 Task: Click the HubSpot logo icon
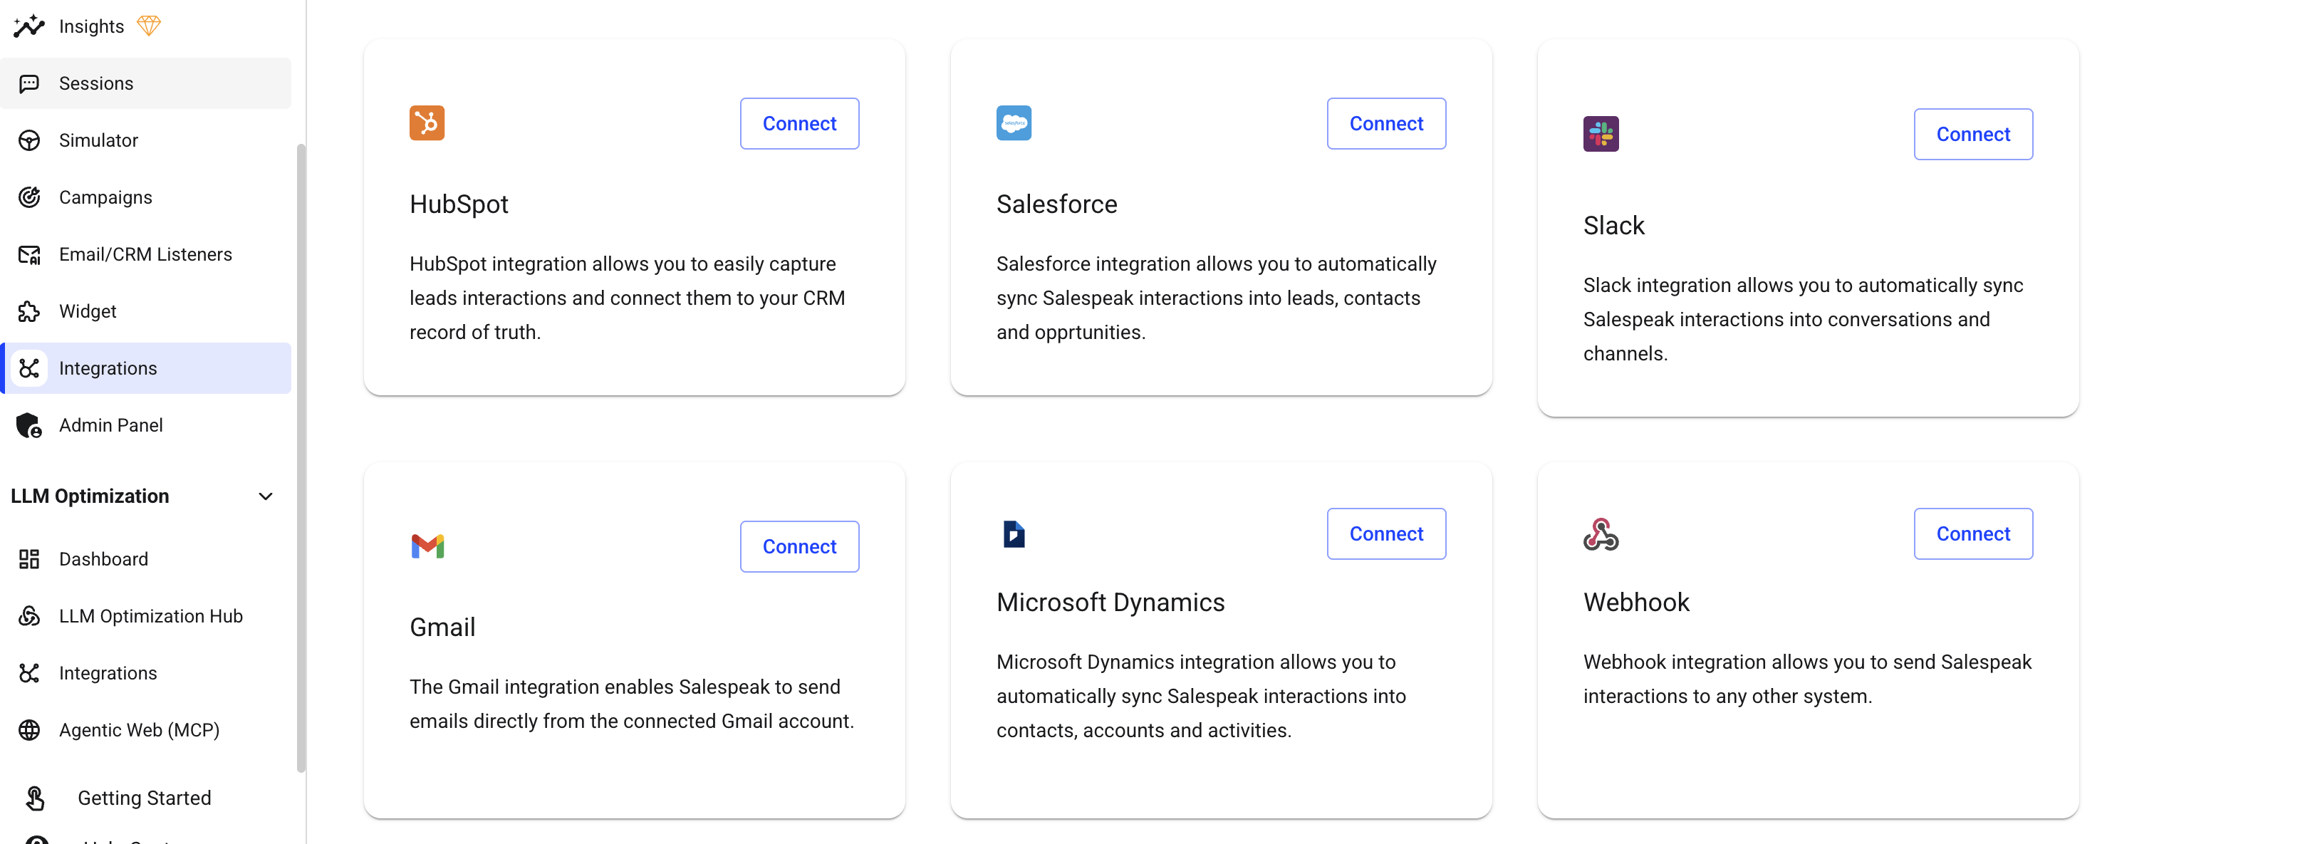[427, 123]
